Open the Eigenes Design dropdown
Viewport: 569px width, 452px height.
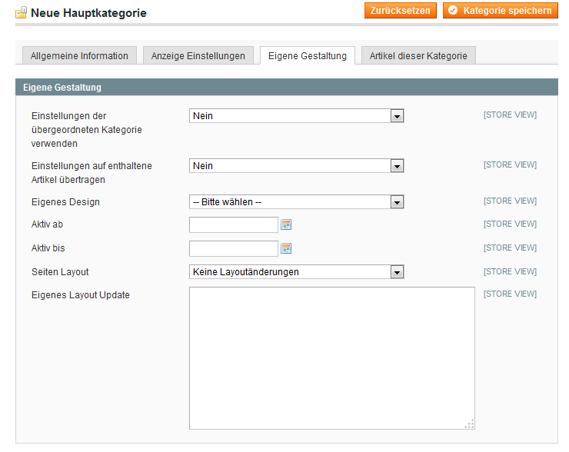pyautogui.click(x=297, y=201)
